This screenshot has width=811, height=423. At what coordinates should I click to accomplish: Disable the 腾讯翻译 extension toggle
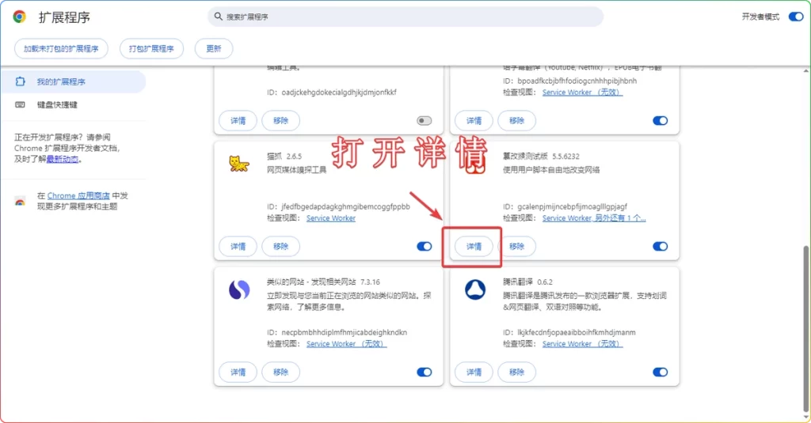[x=660, y=372]
